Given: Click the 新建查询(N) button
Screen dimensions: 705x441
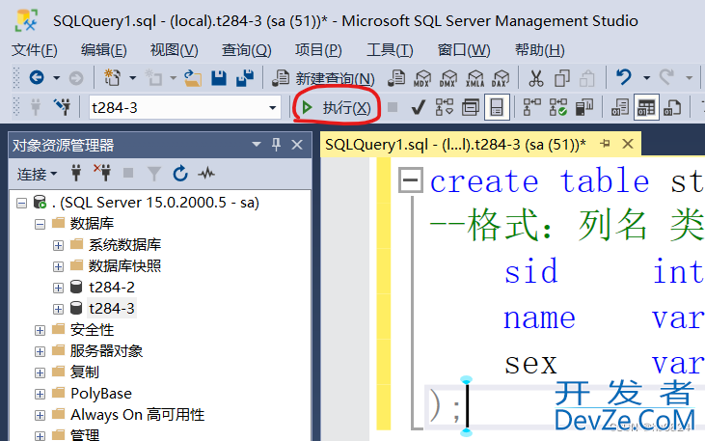Looking at the screenshot, I should tap(324, 79).
